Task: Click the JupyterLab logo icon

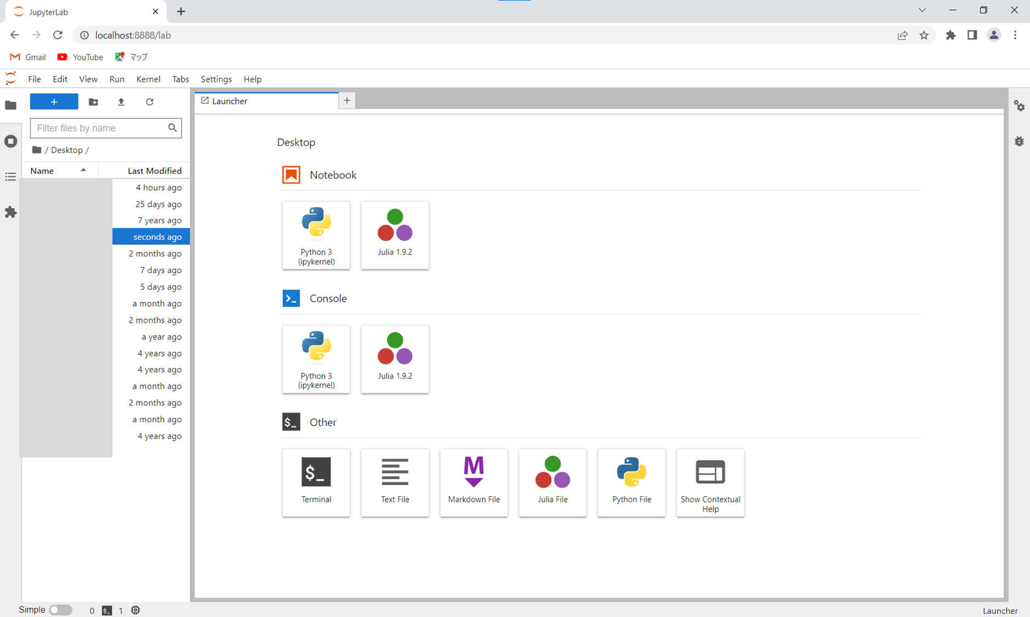Action: 10,78
